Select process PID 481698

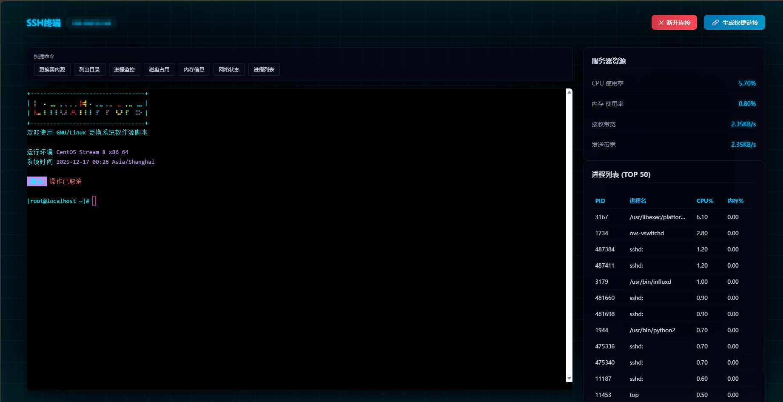(x=674, y=314)
